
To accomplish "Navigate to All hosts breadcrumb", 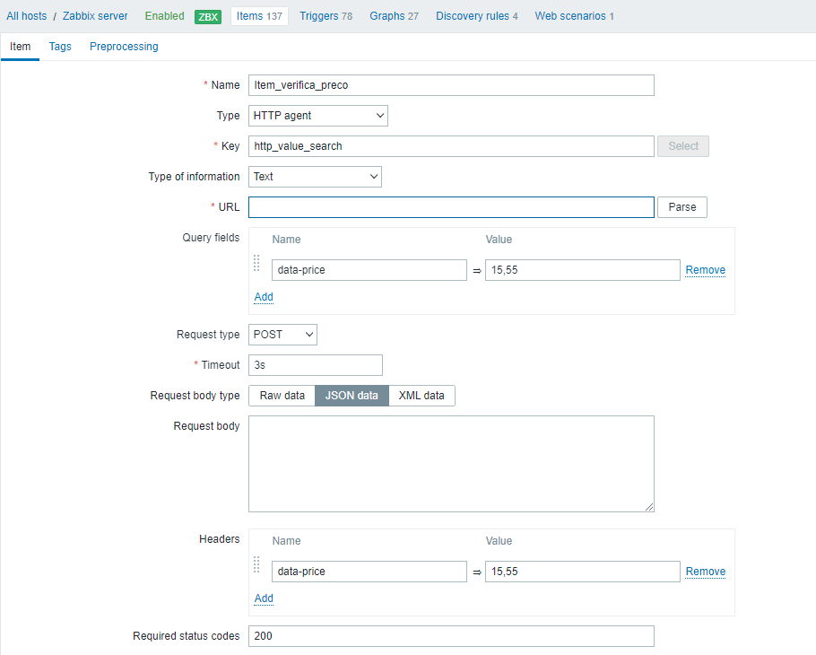I will click(27, 16).
